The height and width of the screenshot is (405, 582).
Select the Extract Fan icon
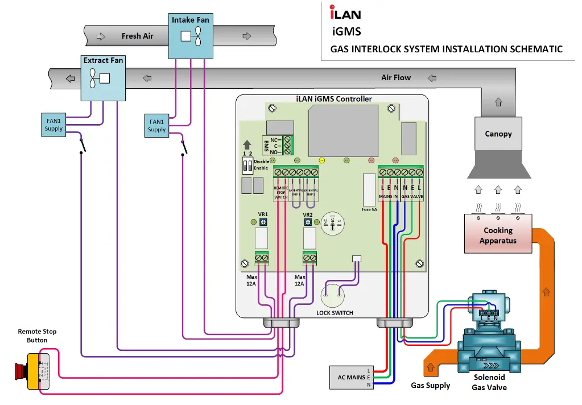pyautogui.click(x=102, y=78)
